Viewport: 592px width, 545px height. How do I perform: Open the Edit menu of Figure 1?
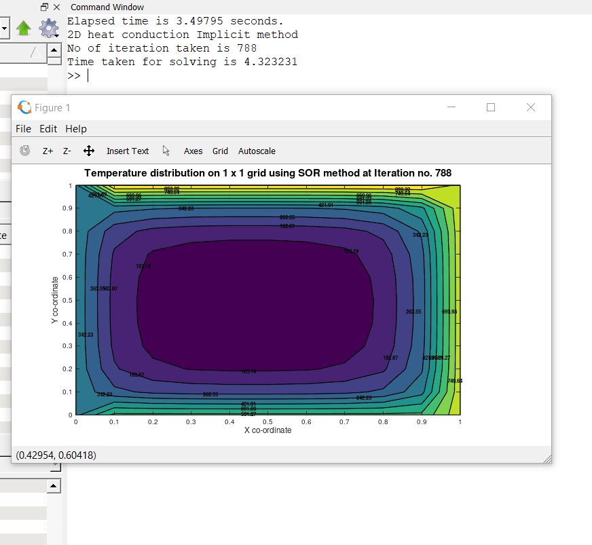[x=48, y=129]
